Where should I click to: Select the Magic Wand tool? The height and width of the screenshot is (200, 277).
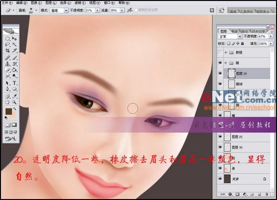coord(14,44)
